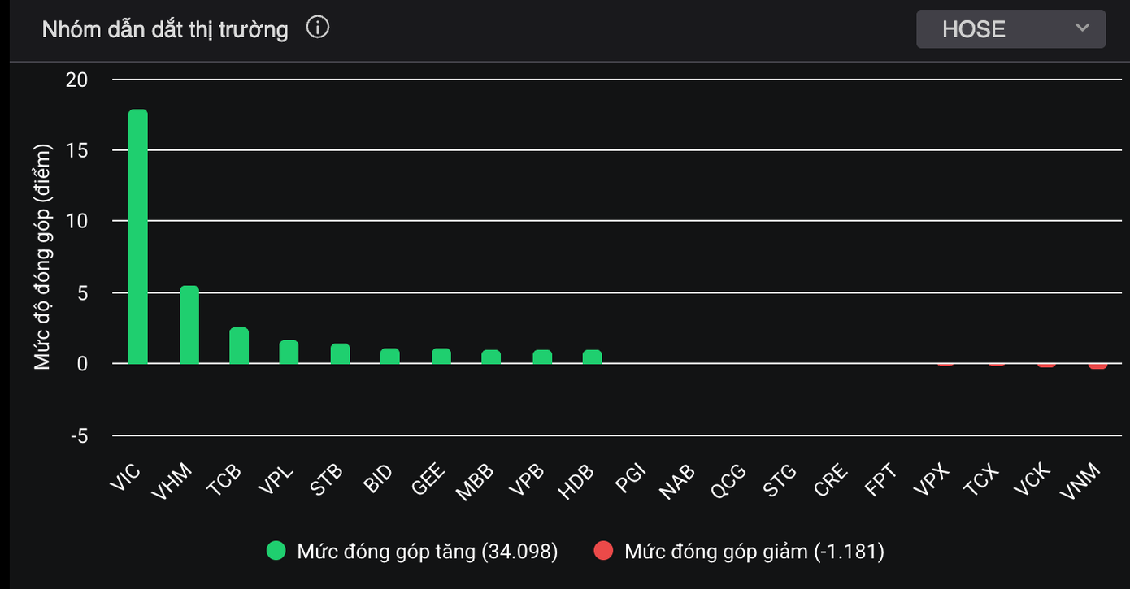Click the MBB green bar
This screenshot has width=1130, height=589.
(491, 357)
